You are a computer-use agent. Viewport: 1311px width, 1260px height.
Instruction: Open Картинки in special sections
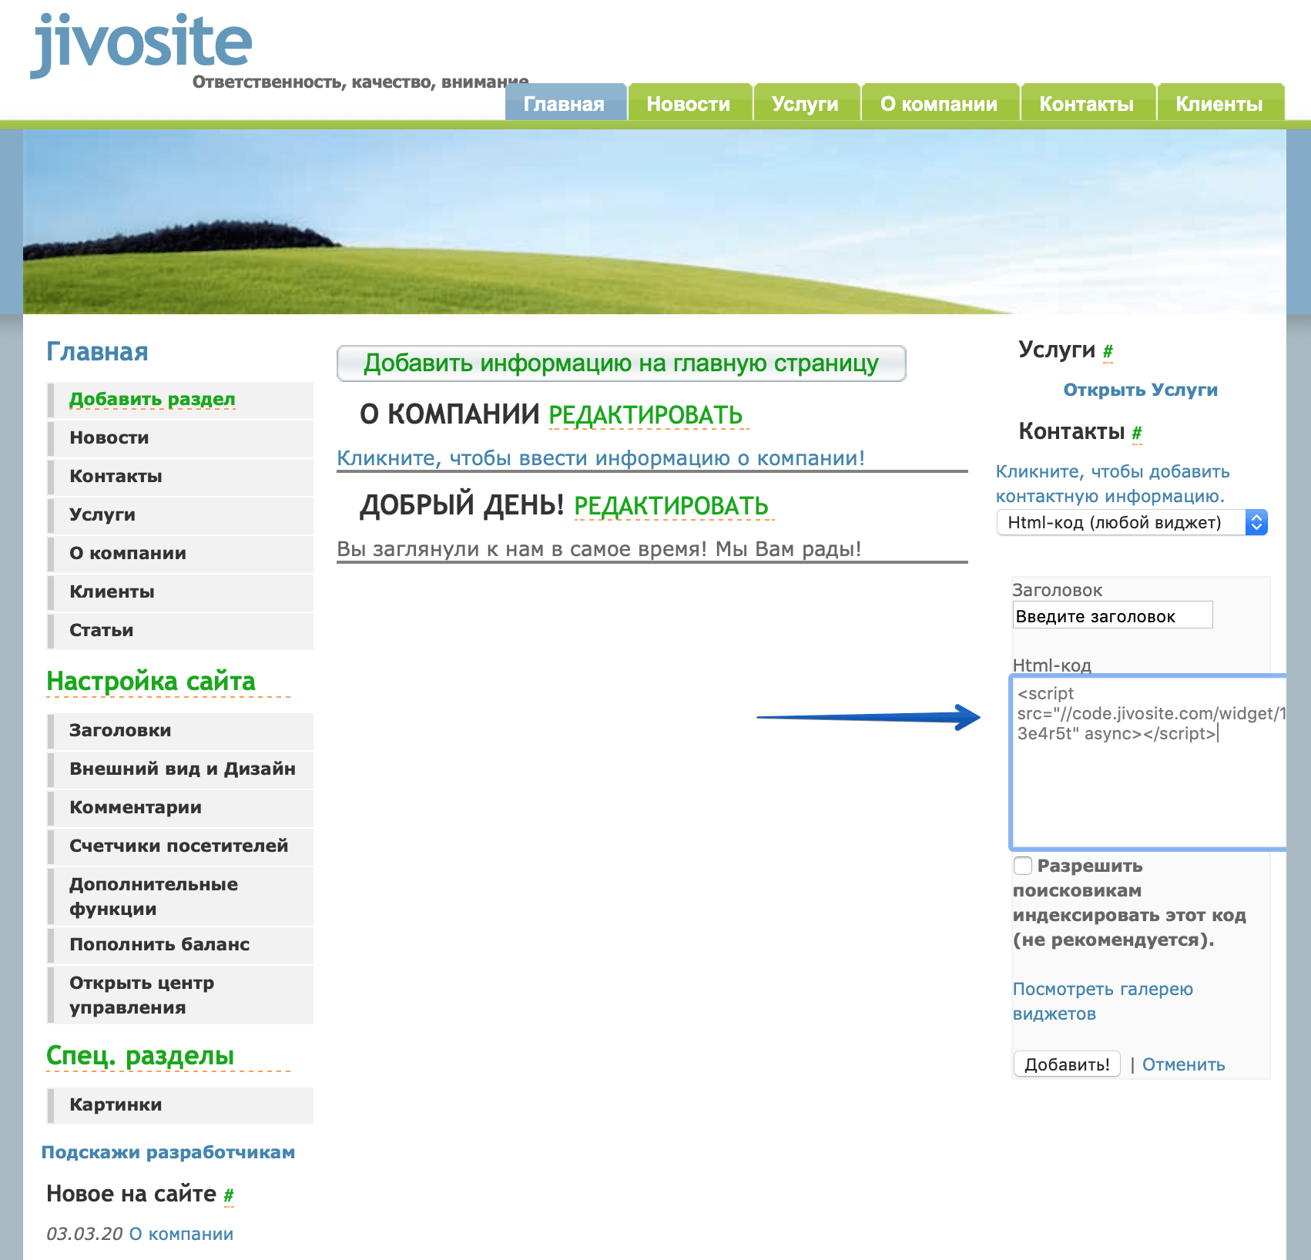pyautogui.click(x=181, y=1104)
